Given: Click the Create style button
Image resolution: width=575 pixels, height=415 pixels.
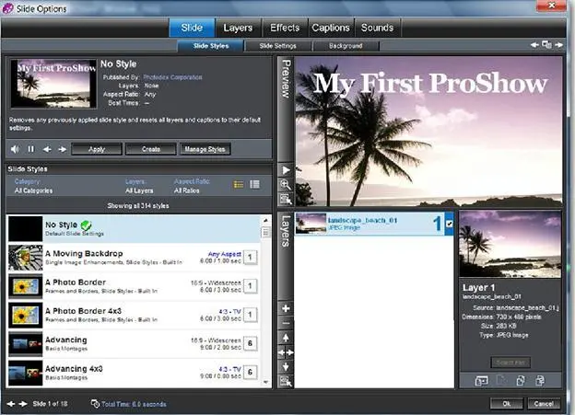Looking at the screenshot, I should coord(151,149).
